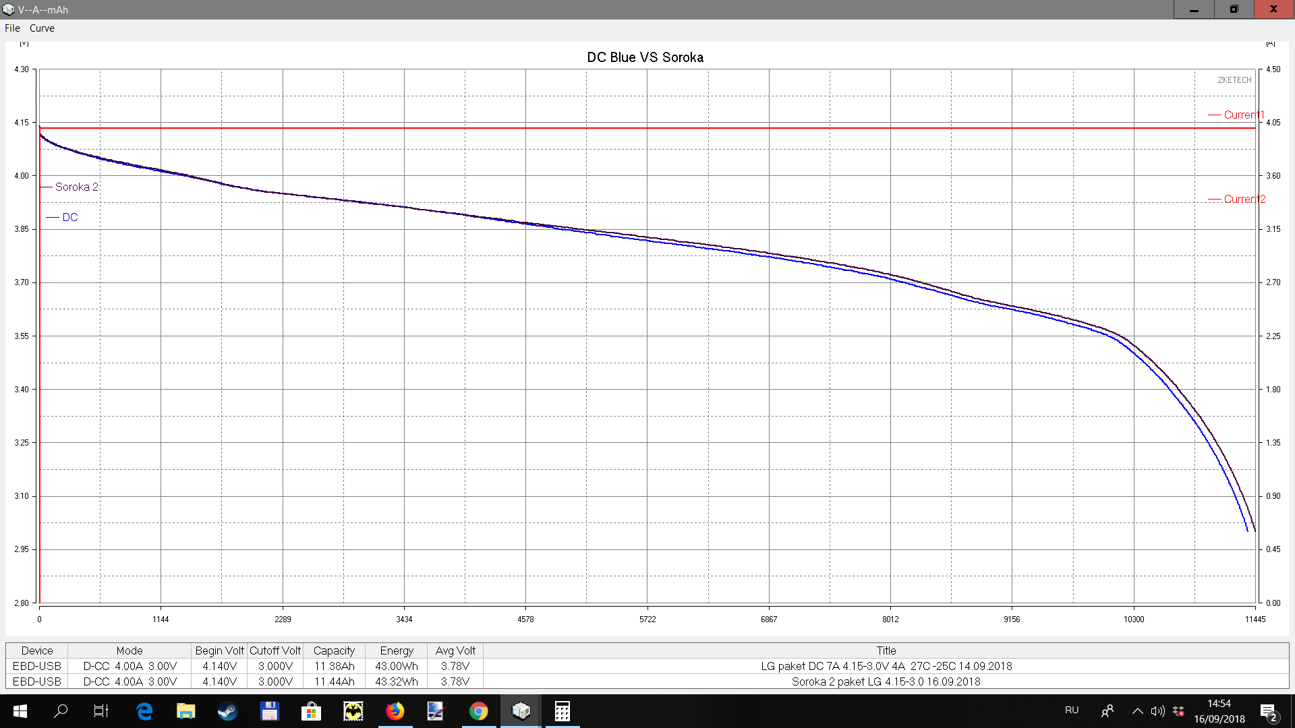Click the Energy column header
Image resolution: width=1295 pixels, height=728 pixels.
point(396,650)
